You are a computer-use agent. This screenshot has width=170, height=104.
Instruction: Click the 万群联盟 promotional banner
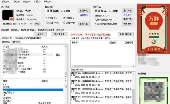tap(153, 29)
